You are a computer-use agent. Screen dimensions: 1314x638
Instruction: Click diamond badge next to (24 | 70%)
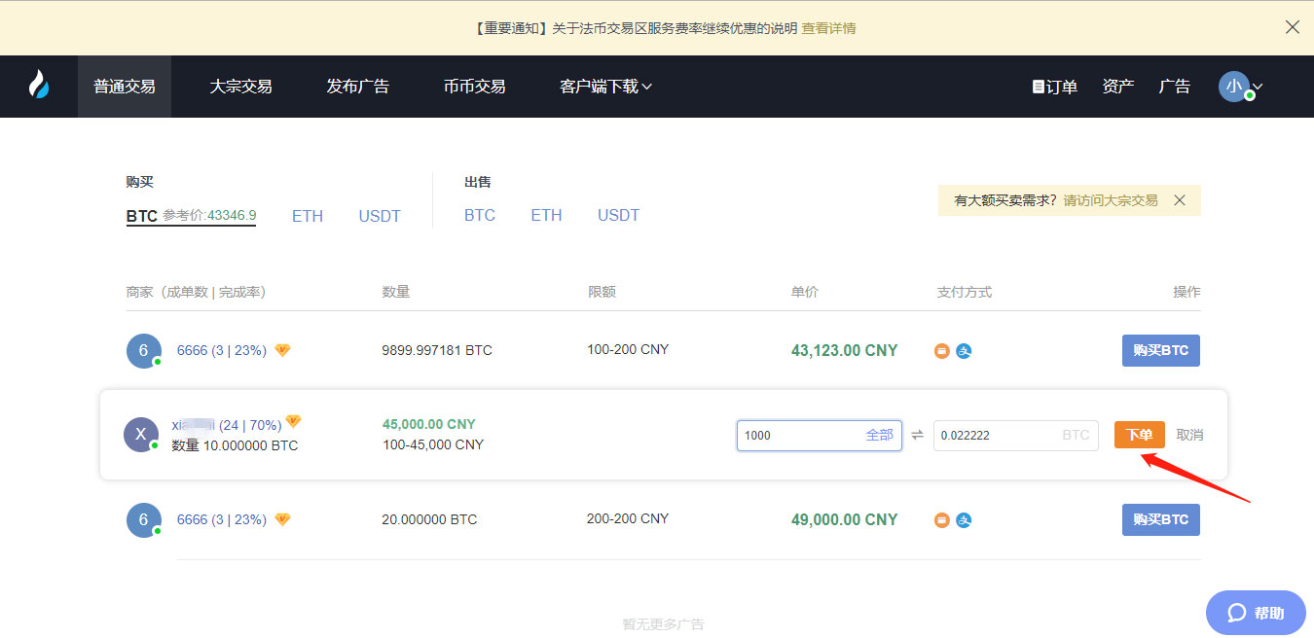click(x=293, y=421)
